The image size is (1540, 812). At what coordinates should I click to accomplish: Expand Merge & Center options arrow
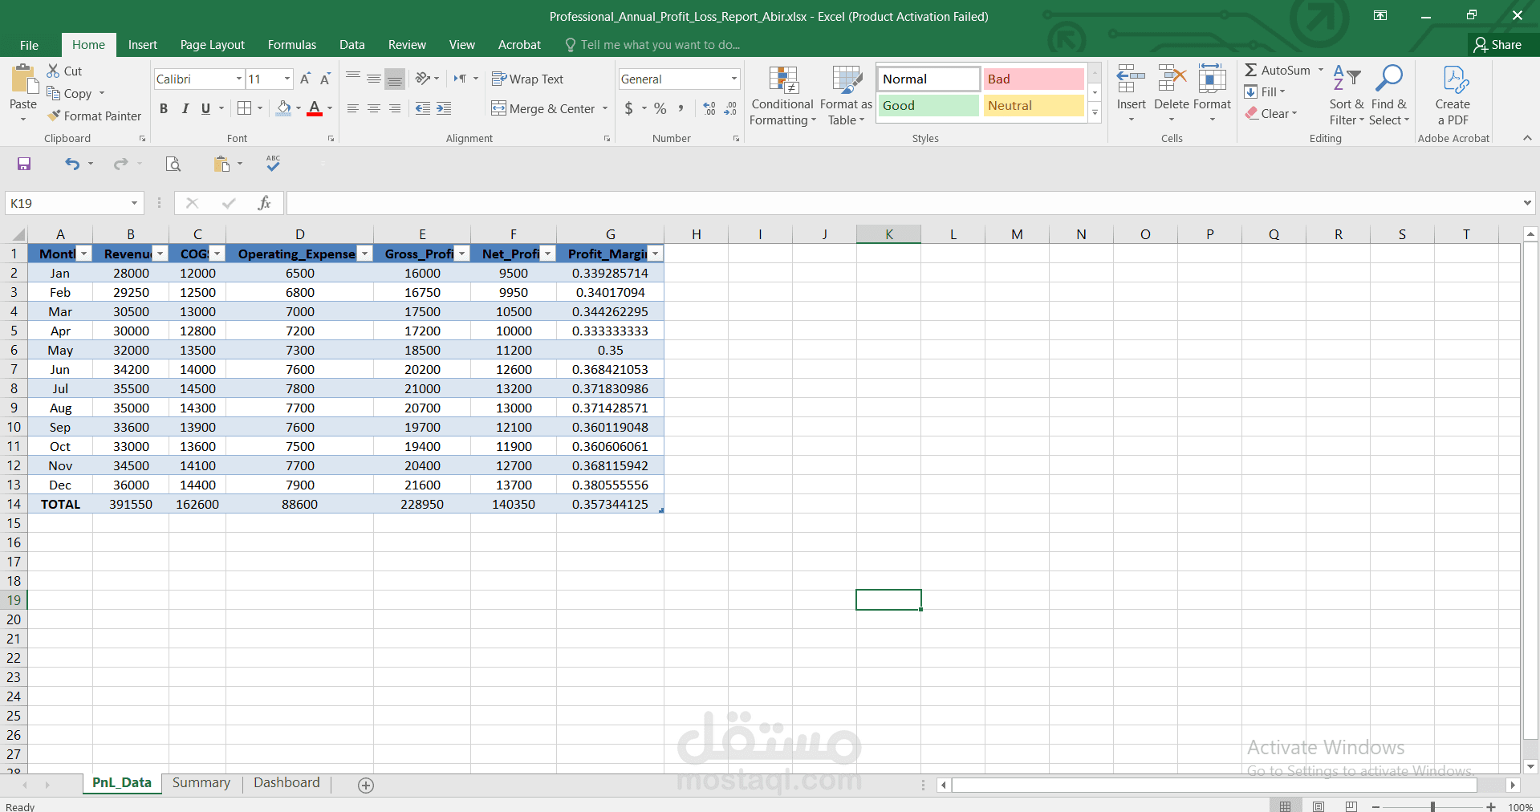[605, 108]
